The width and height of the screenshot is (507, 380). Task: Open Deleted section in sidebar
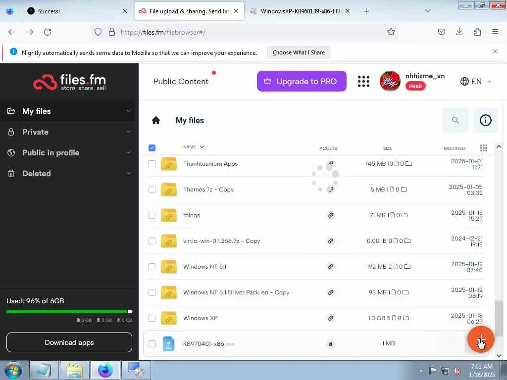click(x=37, y=174)
